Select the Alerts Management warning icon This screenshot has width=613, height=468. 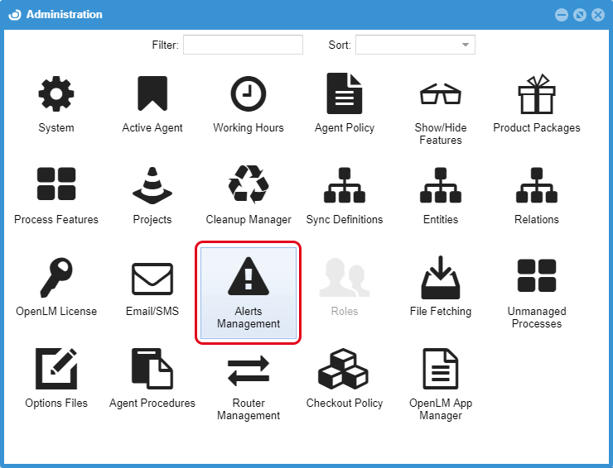[249, 278]
